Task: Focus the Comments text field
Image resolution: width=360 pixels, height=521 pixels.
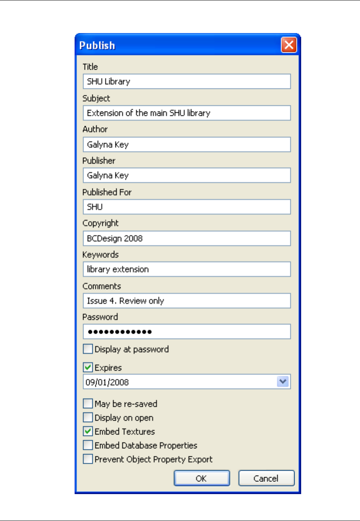Action: pyautogui.click(x=187, y=301)
